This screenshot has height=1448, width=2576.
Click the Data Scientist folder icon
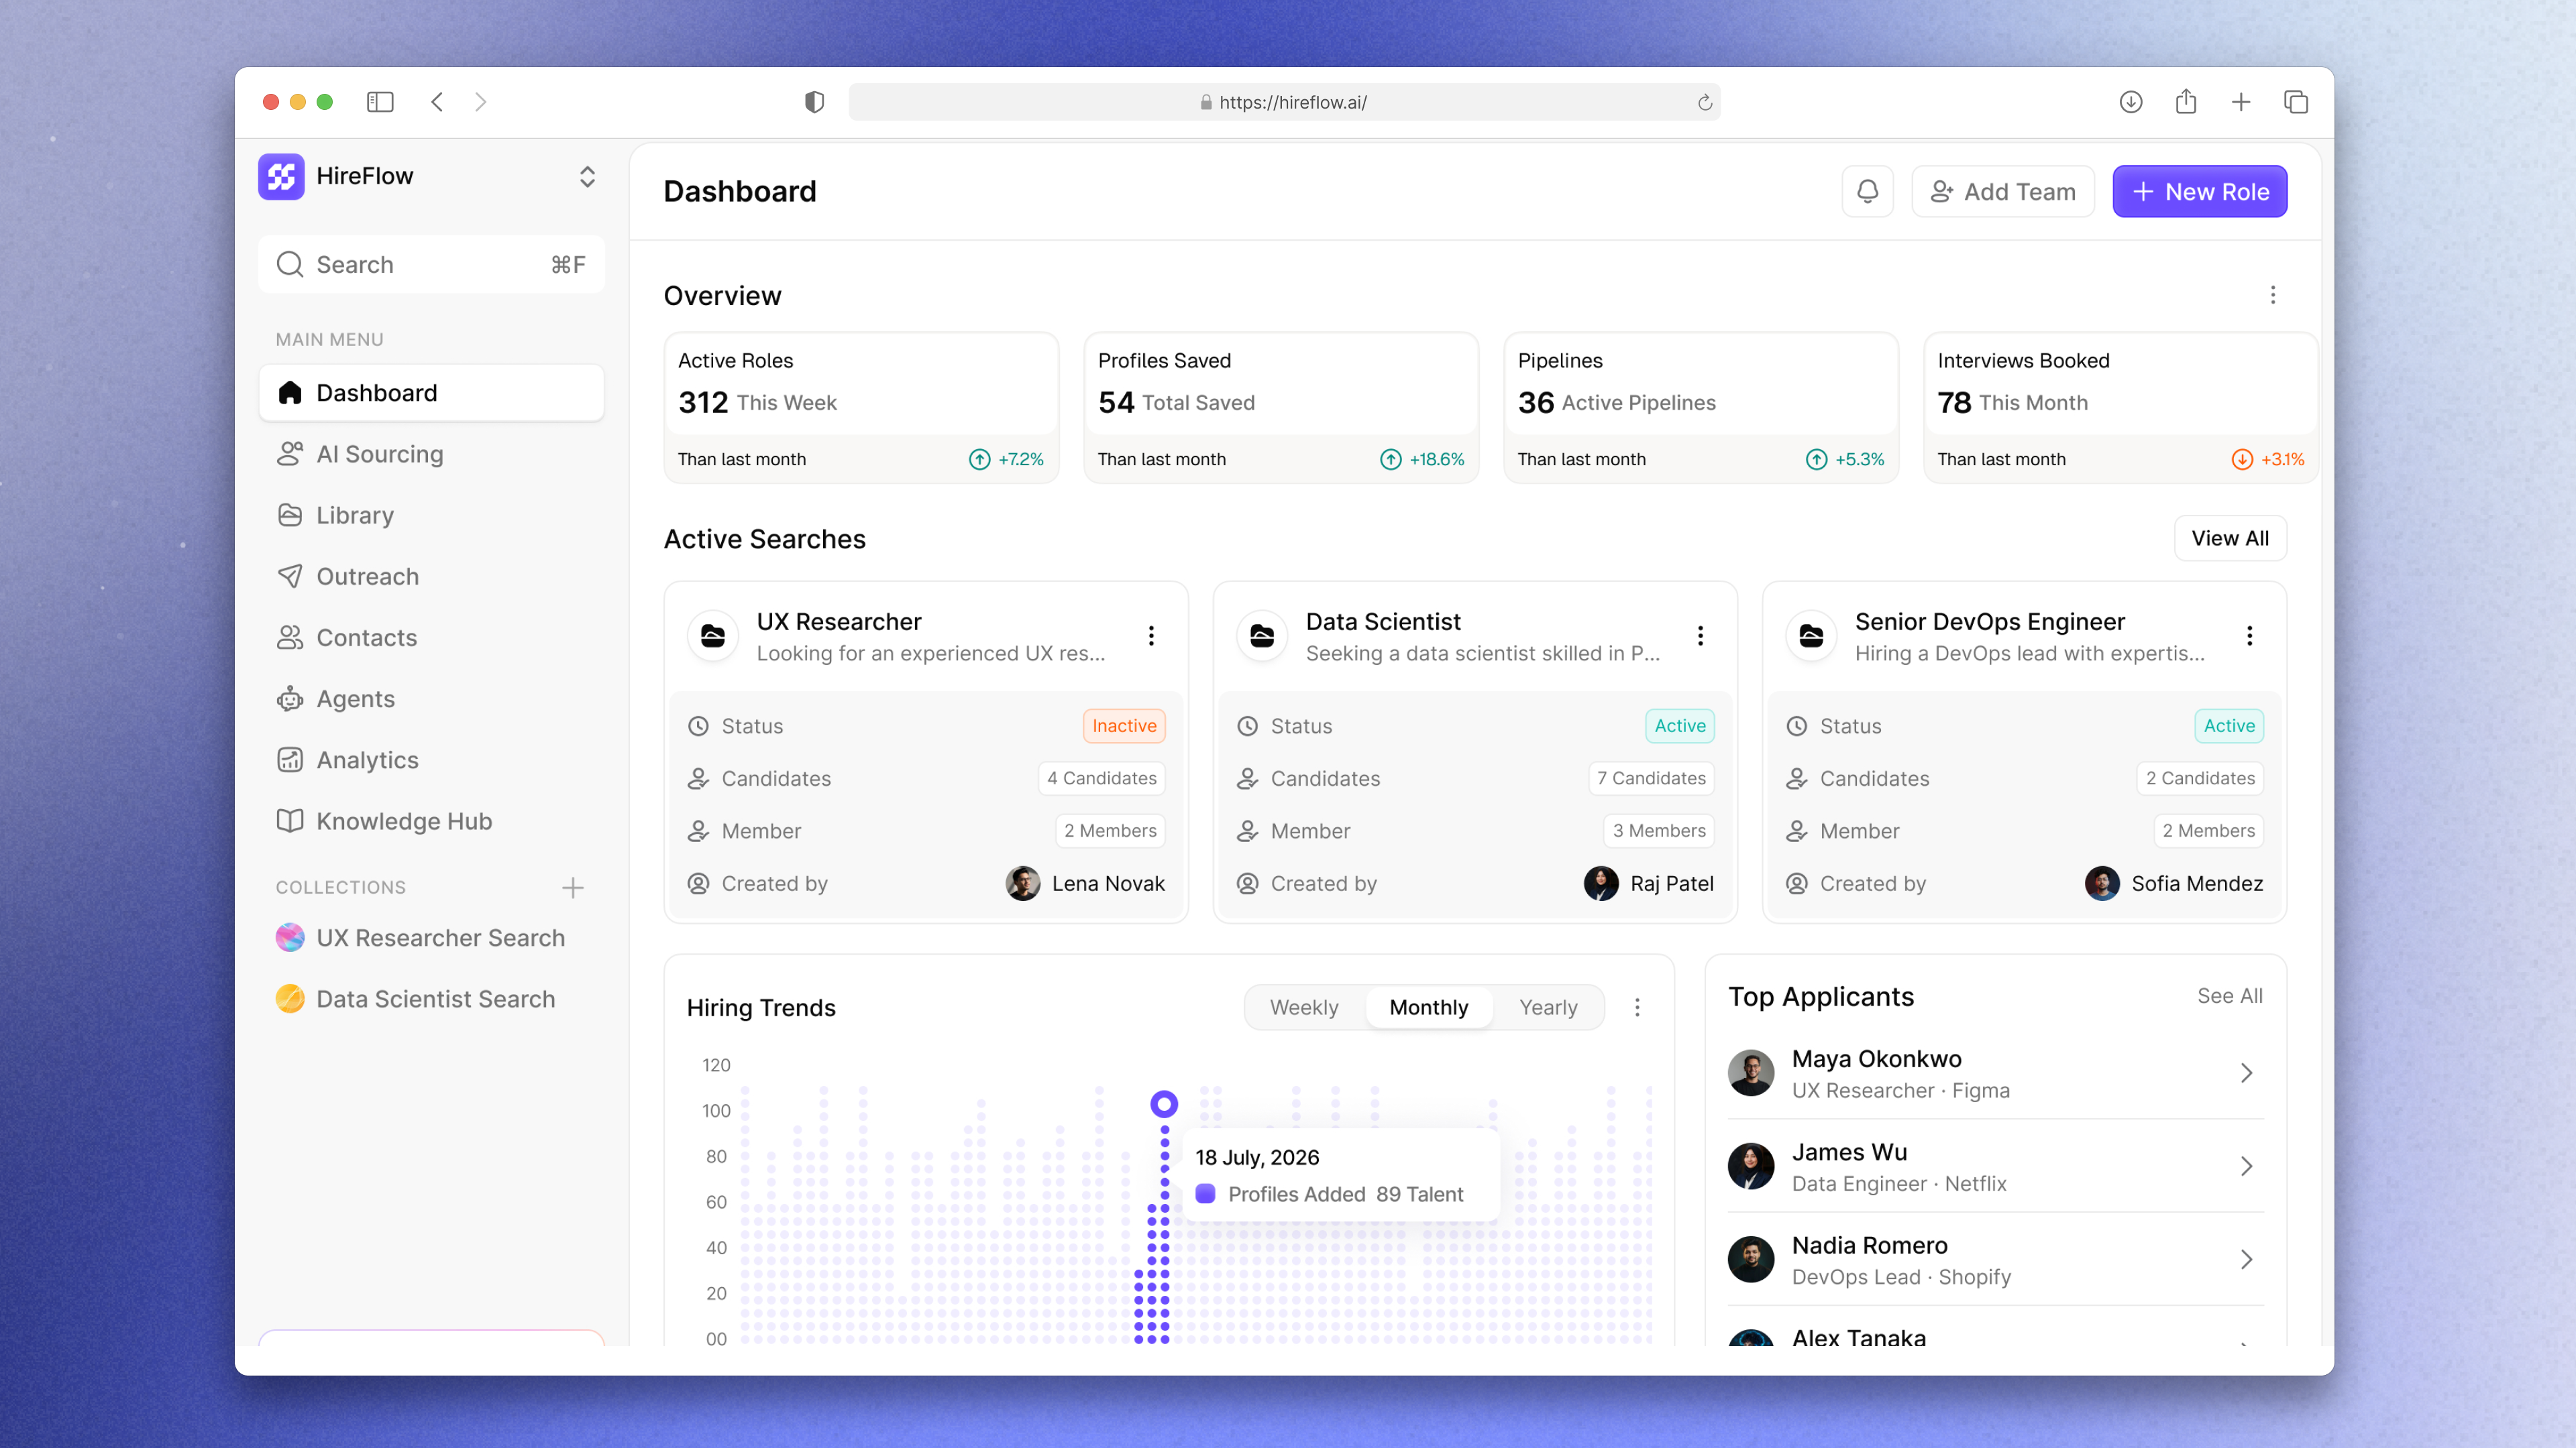(x=1262, y=636)
